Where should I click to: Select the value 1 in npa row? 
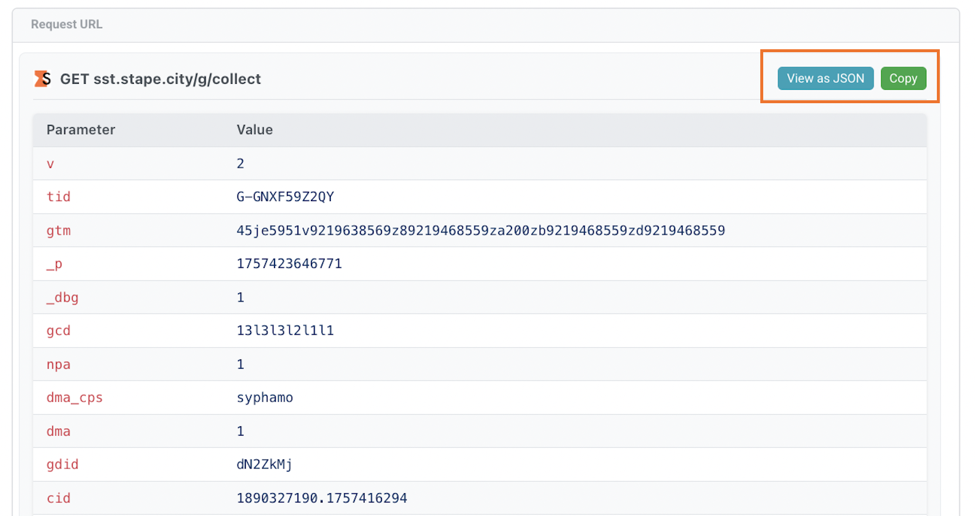(x=241, y=364)
